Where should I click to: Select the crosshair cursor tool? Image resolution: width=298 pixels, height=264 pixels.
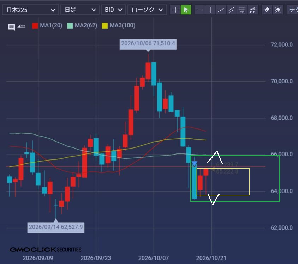175,10
